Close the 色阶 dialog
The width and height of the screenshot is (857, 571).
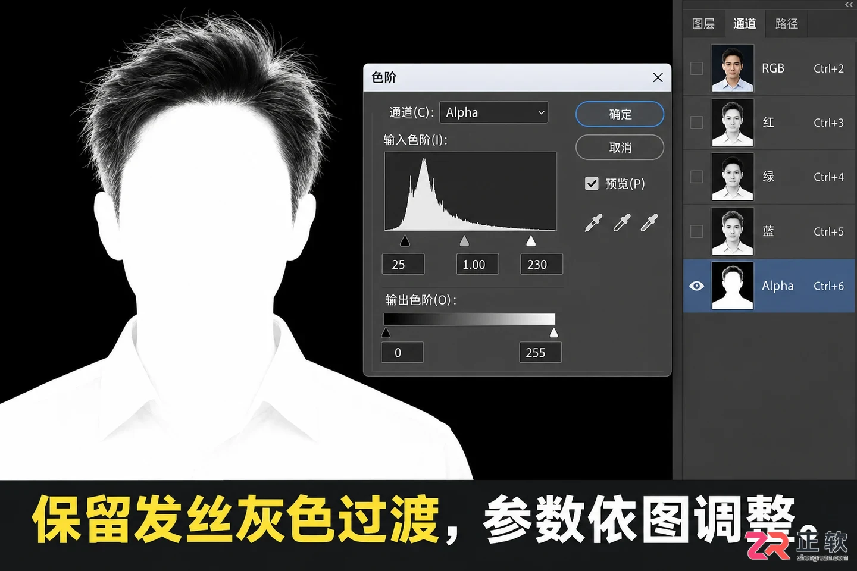click(658, 77)
